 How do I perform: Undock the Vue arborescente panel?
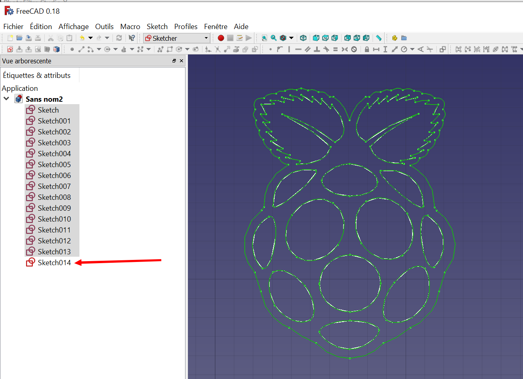click(174, 61)
